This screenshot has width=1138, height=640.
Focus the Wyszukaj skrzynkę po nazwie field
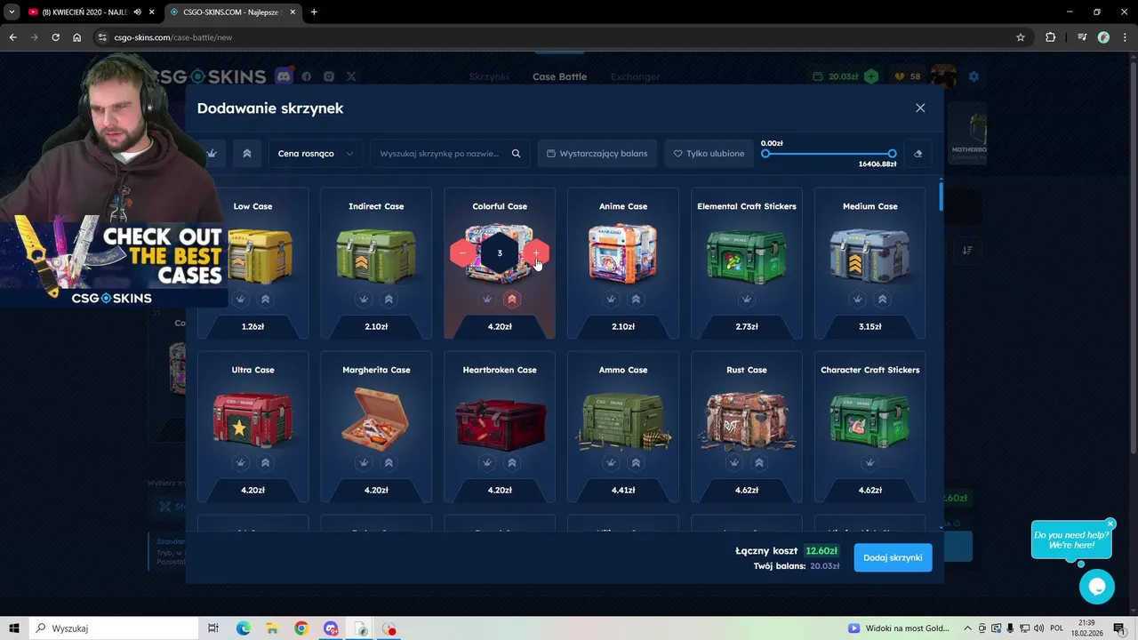(x=451, y=154)
